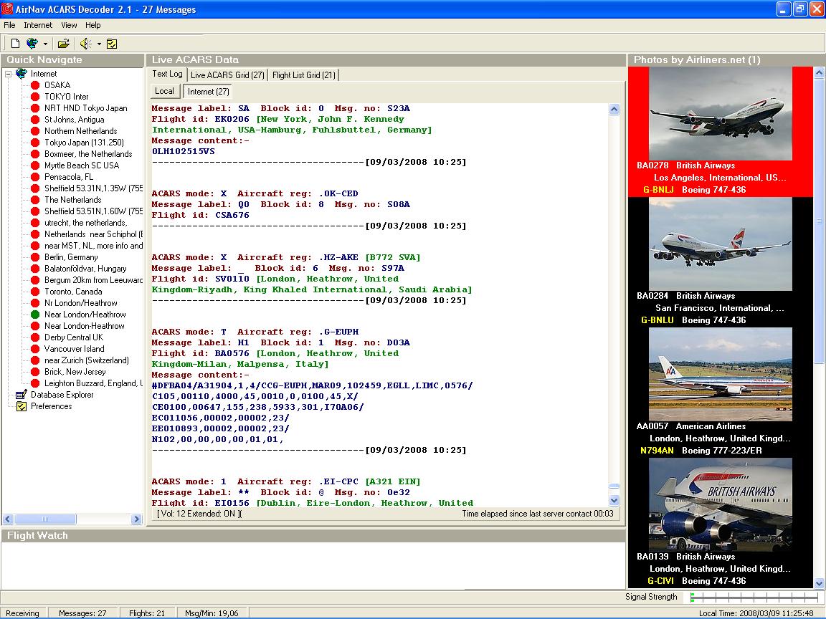Click the red dot for NRT HND Tokyo Japan

[x=35, y=108]
